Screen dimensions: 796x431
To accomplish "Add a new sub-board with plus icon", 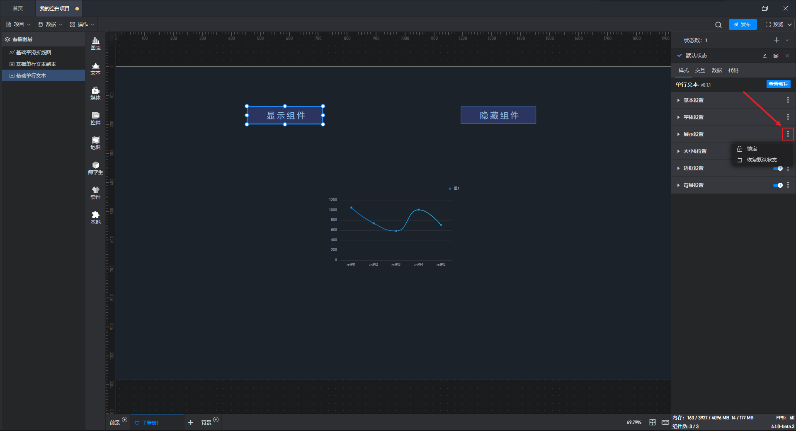I will click(x=191, y=422).
